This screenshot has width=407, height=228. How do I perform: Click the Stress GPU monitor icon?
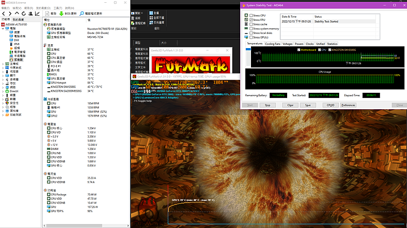coord(246,37)
